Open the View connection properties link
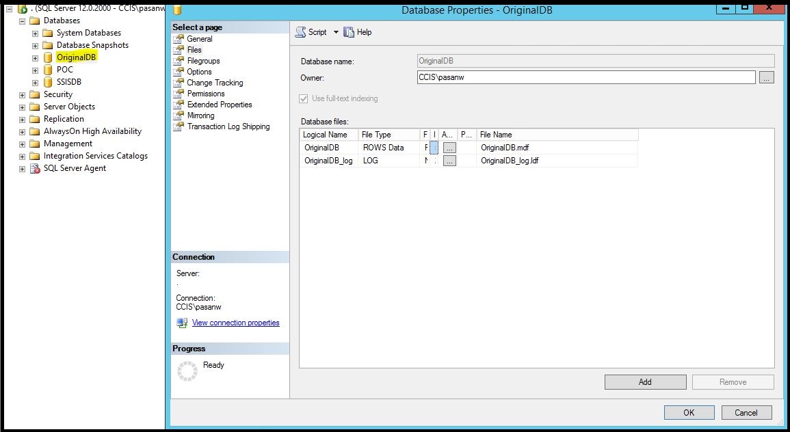Screen dimensions: 790x432 click(x=235, y=322)
